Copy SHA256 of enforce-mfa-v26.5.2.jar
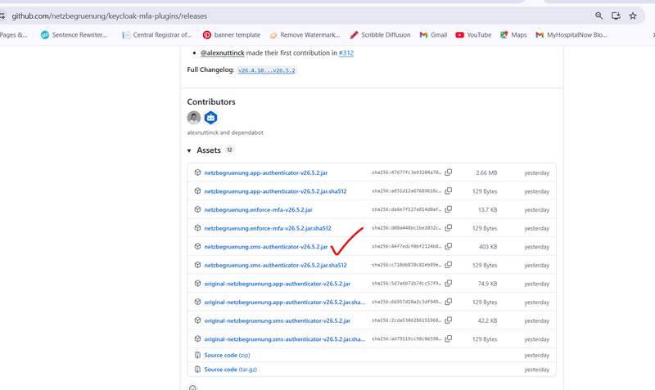 pos(449,209)
